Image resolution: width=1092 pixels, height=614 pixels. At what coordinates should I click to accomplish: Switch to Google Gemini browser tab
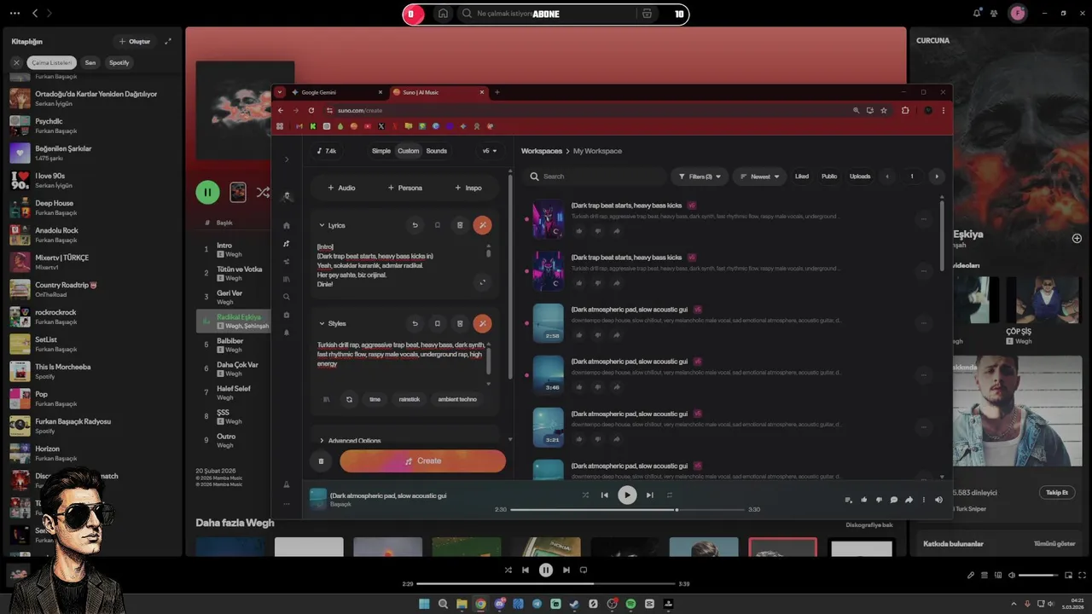[339, 92]
